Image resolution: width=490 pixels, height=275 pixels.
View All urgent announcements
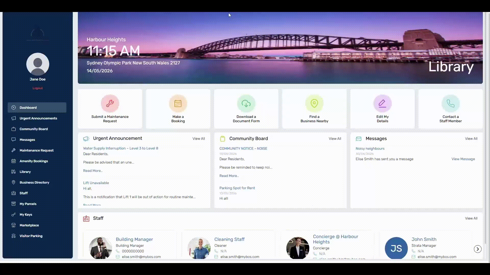tap(199, 139)
